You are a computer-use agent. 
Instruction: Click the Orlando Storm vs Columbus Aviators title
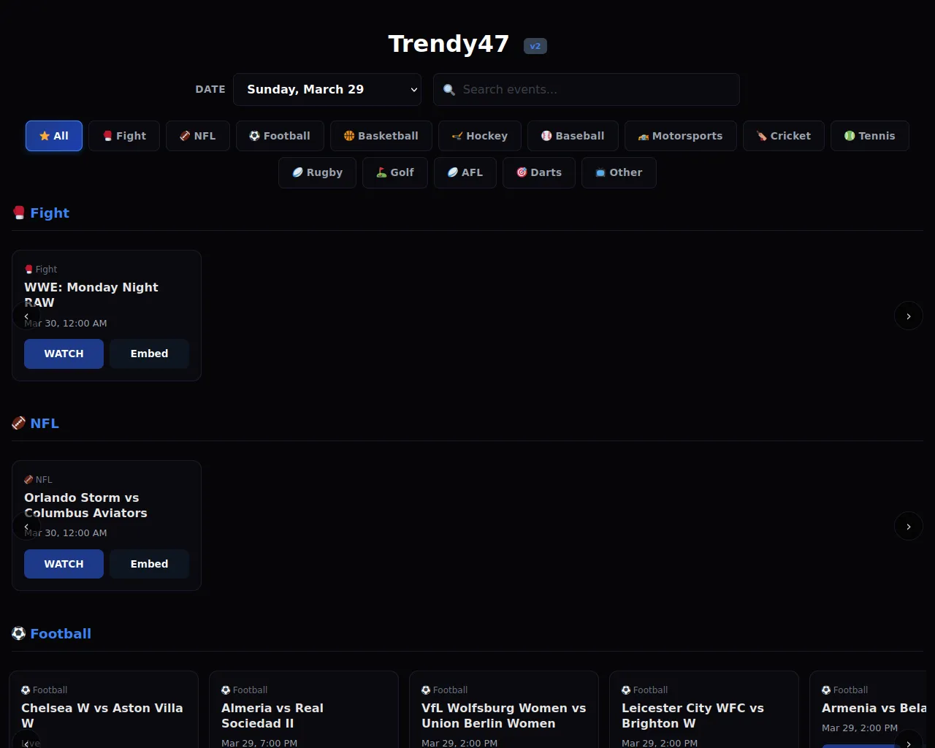click(x=85, y=505)
